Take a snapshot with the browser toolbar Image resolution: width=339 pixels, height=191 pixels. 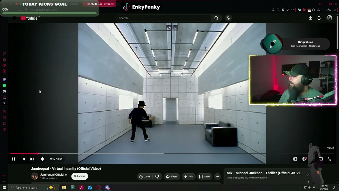coord(278,10)
